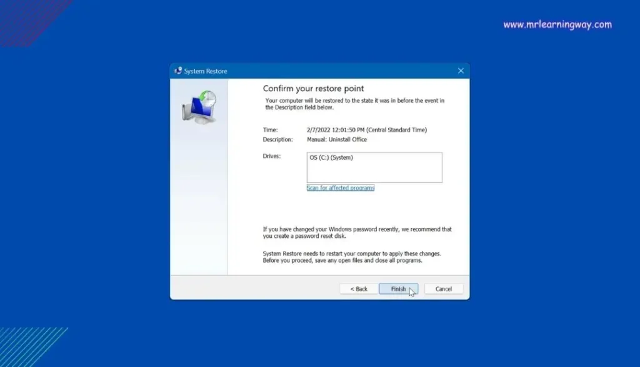Viewport: 640px width, 367px height.
Task: Select OS (C:) (System) drive entry
Action: click(x=331, y=157)
